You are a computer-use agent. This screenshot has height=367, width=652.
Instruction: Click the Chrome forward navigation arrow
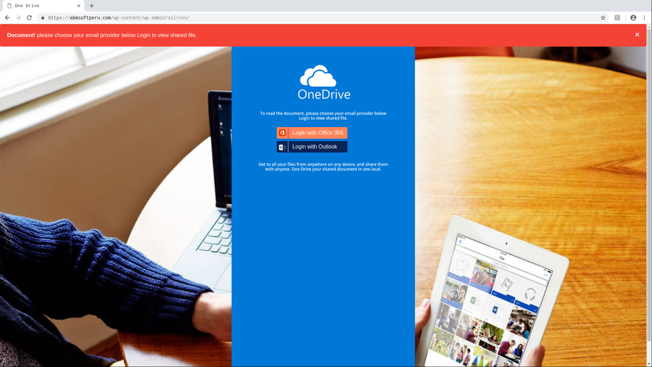click(18, 17)
